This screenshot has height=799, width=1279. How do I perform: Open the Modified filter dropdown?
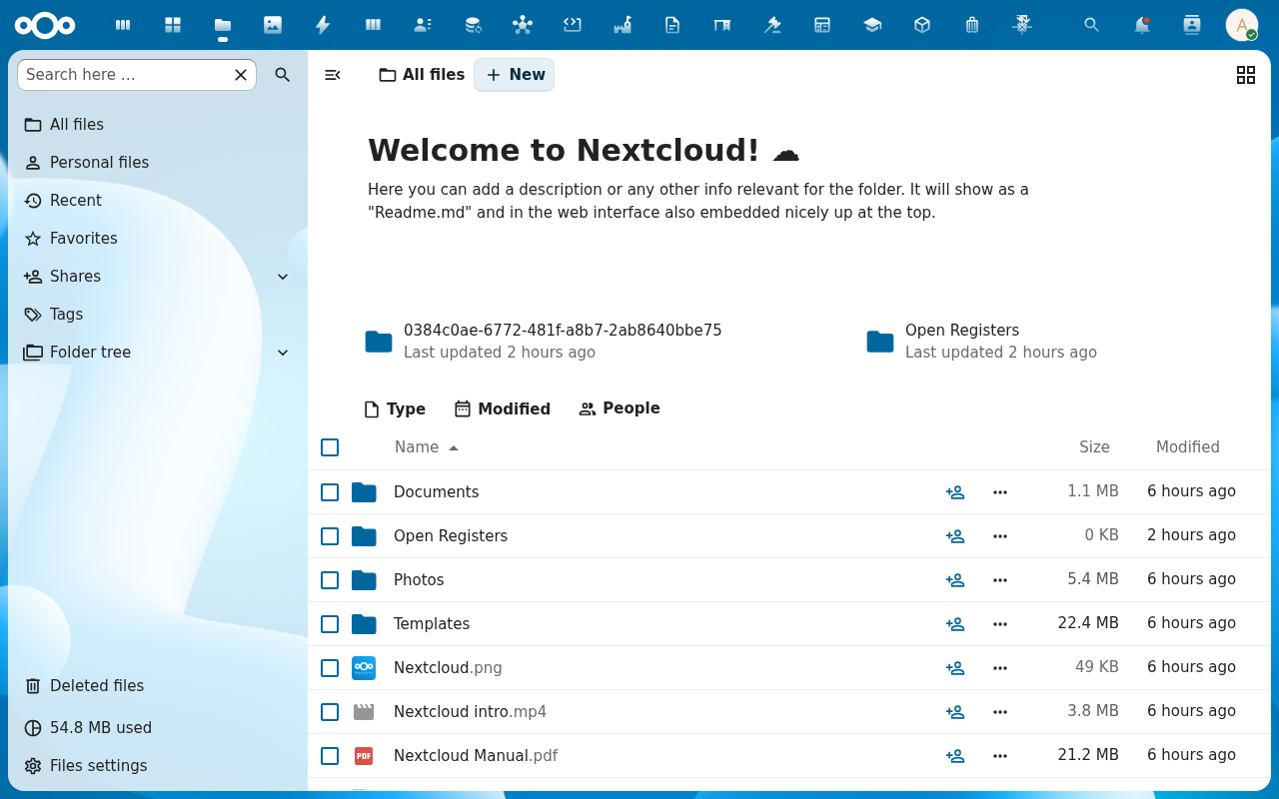(503, 409)
